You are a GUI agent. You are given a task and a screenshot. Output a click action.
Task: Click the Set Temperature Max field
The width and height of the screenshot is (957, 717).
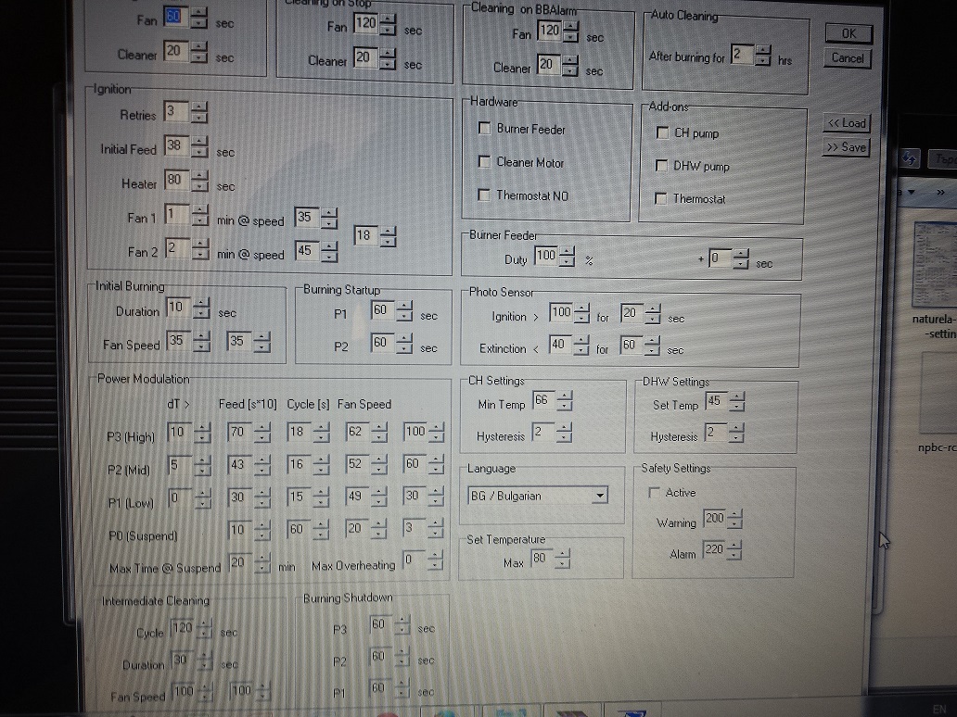click(539, 560)
